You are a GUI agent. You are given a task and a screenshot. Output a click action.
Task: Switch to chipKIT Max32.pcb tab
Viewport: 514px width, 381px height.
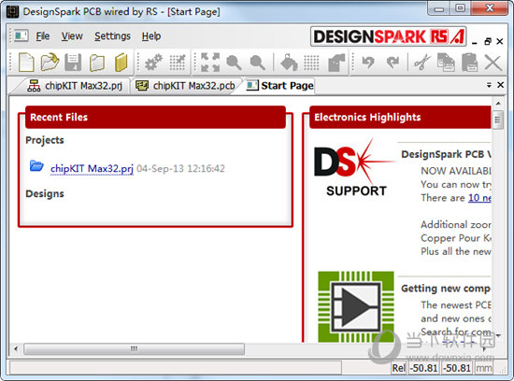186,86
